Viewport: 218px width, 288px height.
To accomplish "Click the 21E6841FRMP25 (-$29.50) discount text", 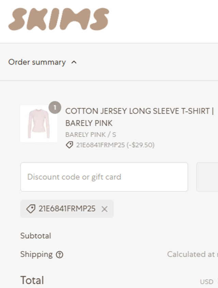I will [x=115, y=145].
